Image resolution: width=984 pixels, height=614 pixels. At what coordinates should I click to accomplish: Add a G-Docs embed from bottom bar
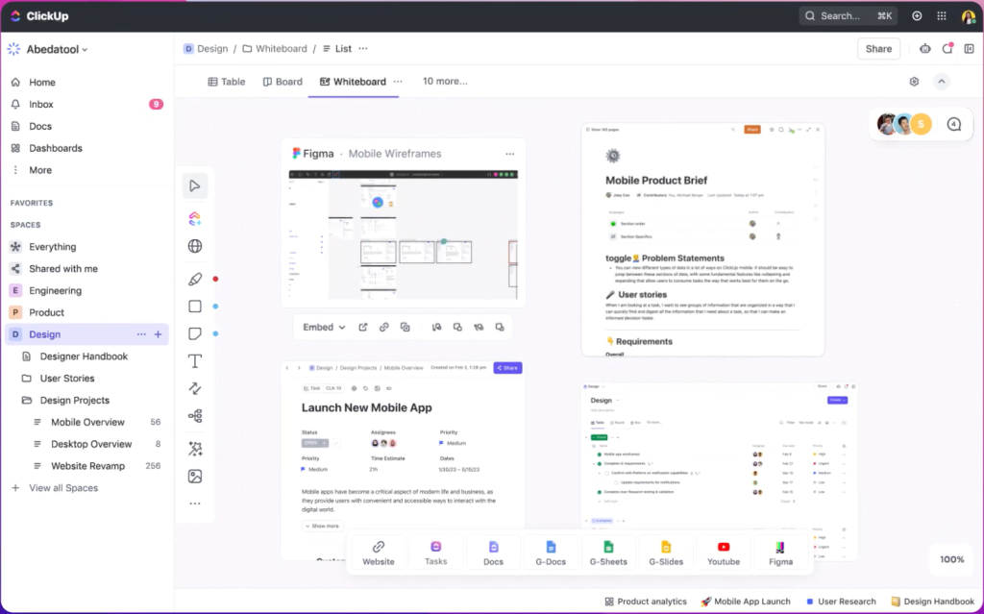(551, 553)
